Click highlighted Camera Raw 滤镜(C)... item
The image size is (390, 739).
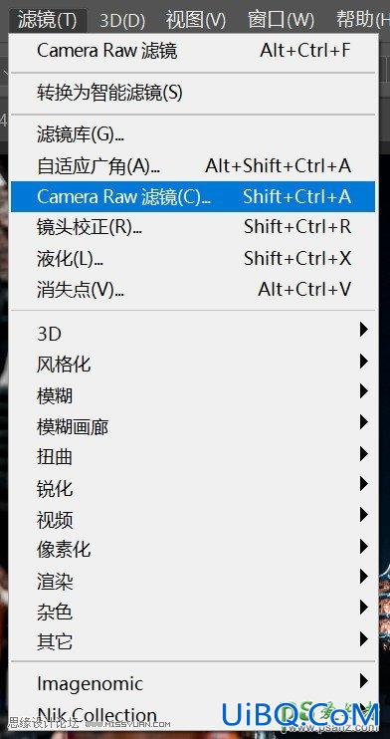point(193,196)
